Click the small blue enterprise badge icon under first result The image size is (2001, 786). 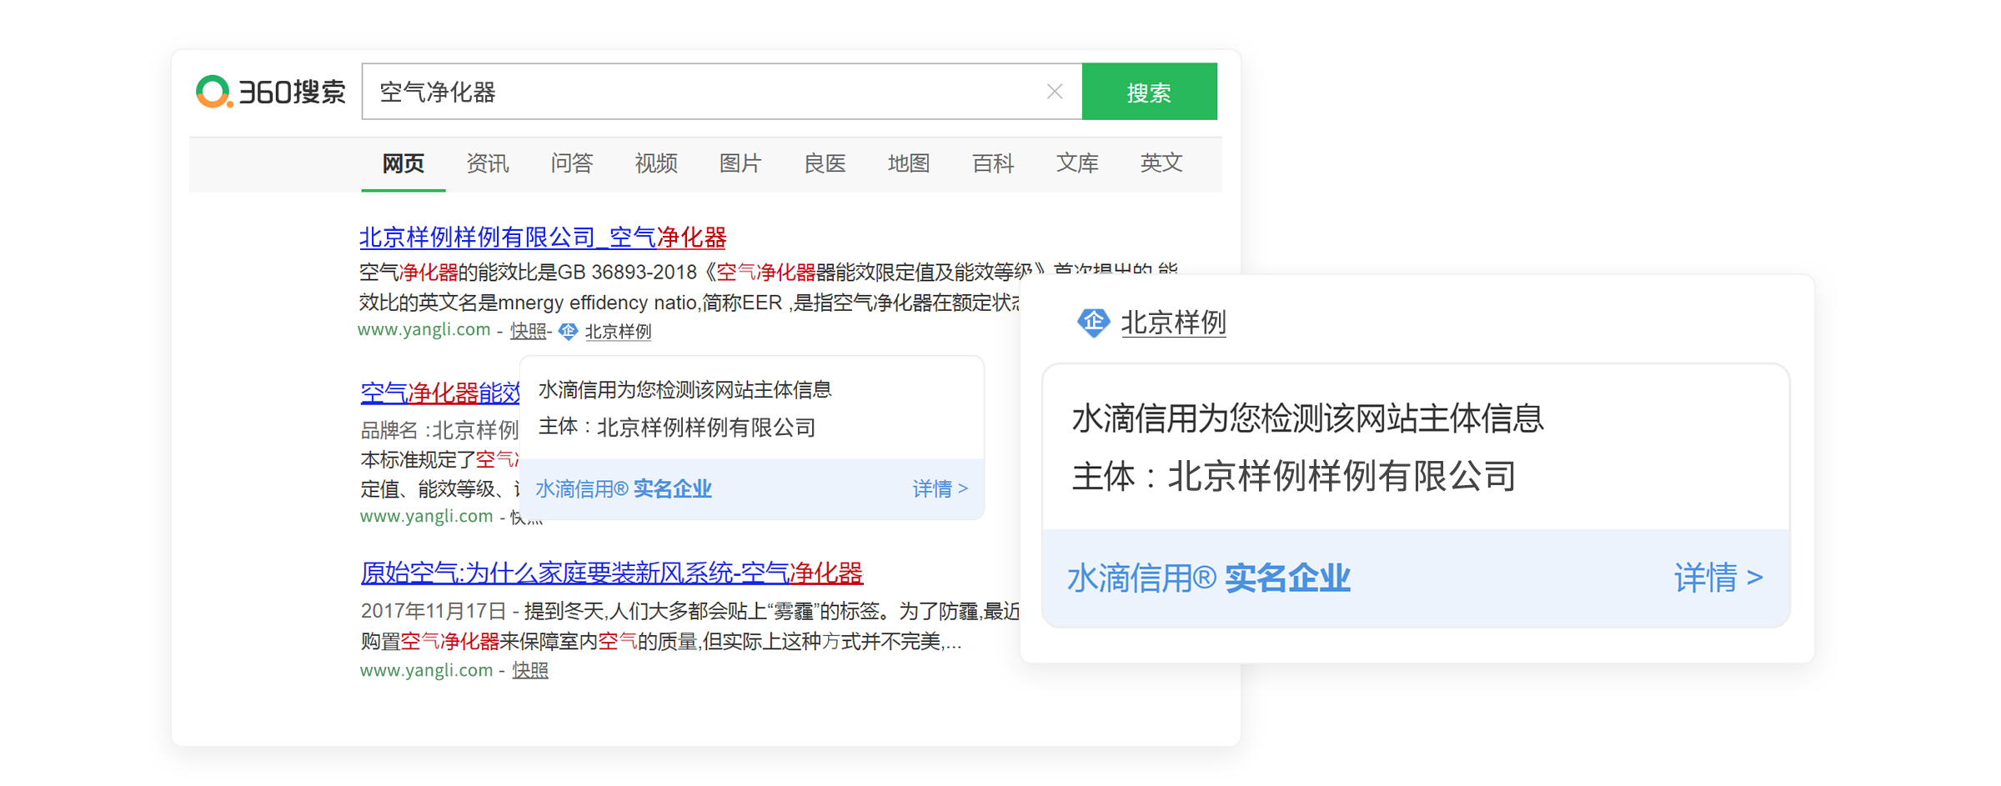[568, 332]
